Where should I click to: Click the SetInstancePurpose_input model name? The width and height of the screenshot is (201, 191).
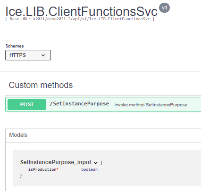tap(56, 162)
